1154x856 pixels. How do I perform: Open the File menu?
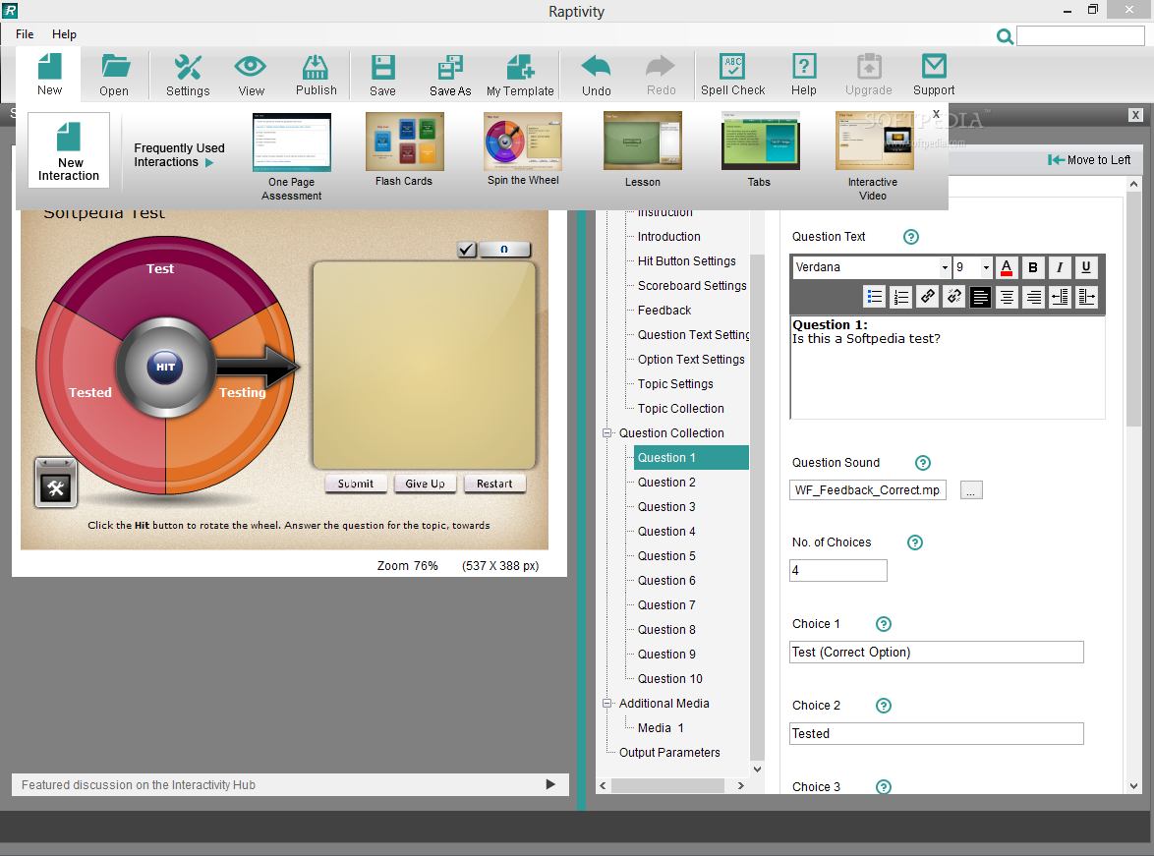tap(25, 33)
